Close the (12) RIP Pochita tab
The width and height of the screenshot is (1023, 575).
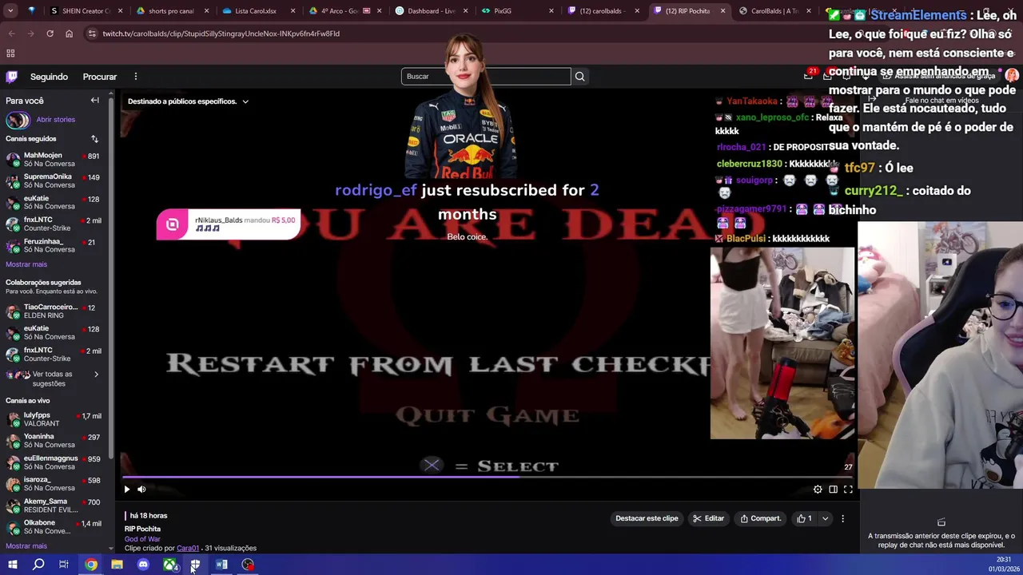tap(723, 11)
